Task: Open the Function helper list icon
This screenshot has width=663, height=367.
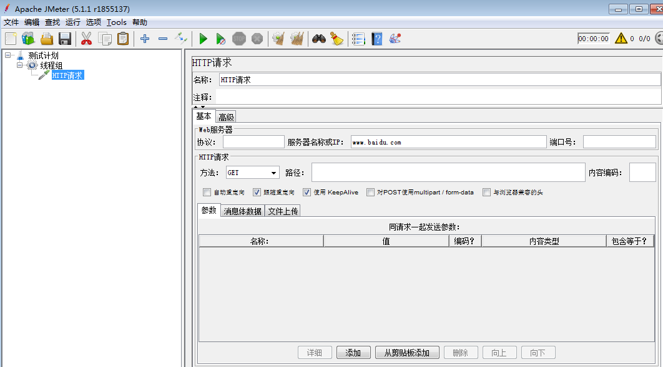Action: pos(358,39)
